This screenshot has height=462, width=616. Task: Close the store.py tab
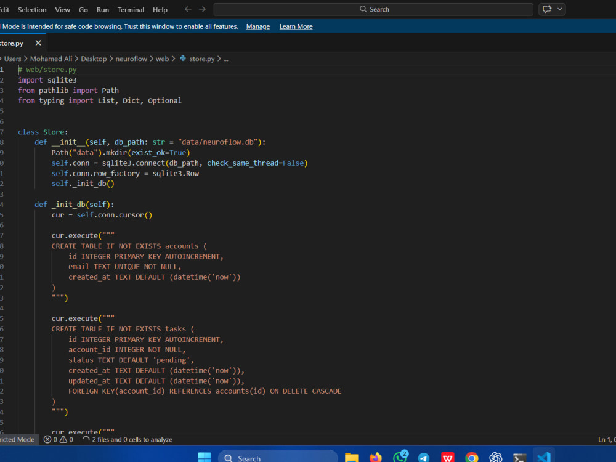point(38,43)
